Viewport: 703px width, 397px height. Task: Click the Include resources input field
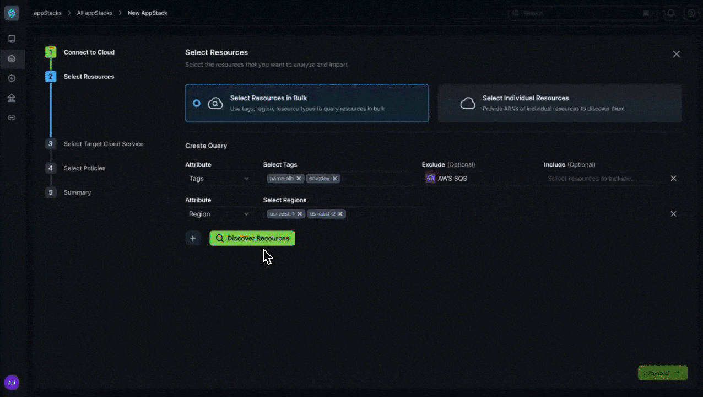pyautogui.click(x=598, y=179)
